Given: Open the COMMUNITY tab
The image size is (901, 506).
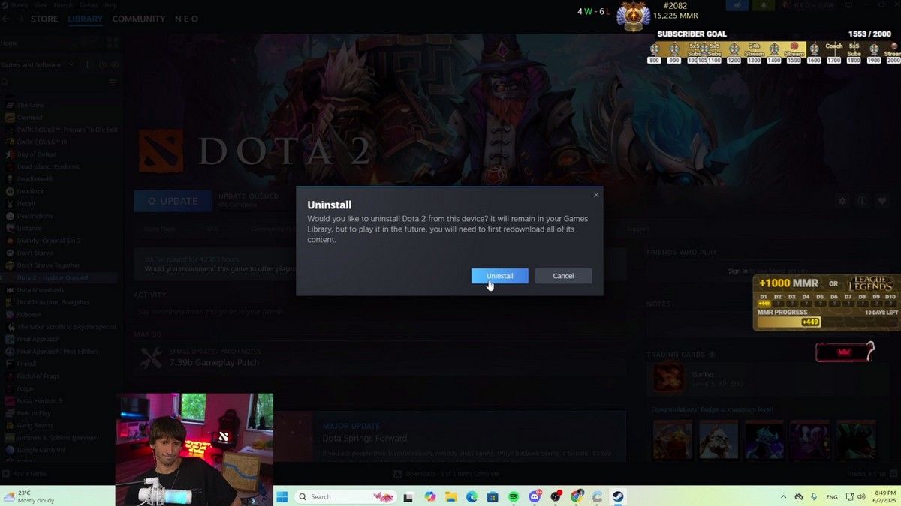Looking at the screenshot, I should 139,19.
